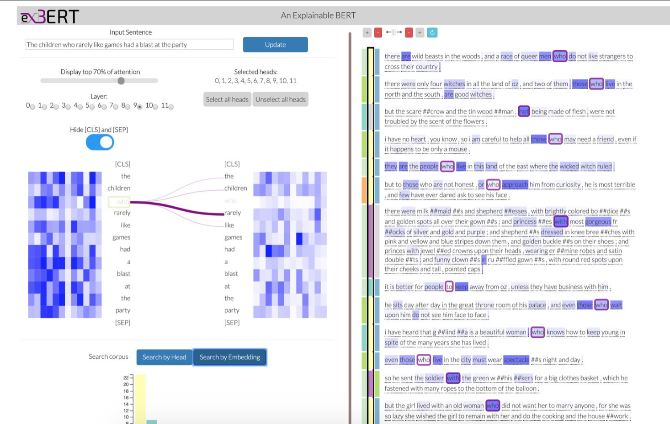Image resolution: width=670 pixels, height=424 pixels.
Task: Click Select all heads
Action: (227, 99)
